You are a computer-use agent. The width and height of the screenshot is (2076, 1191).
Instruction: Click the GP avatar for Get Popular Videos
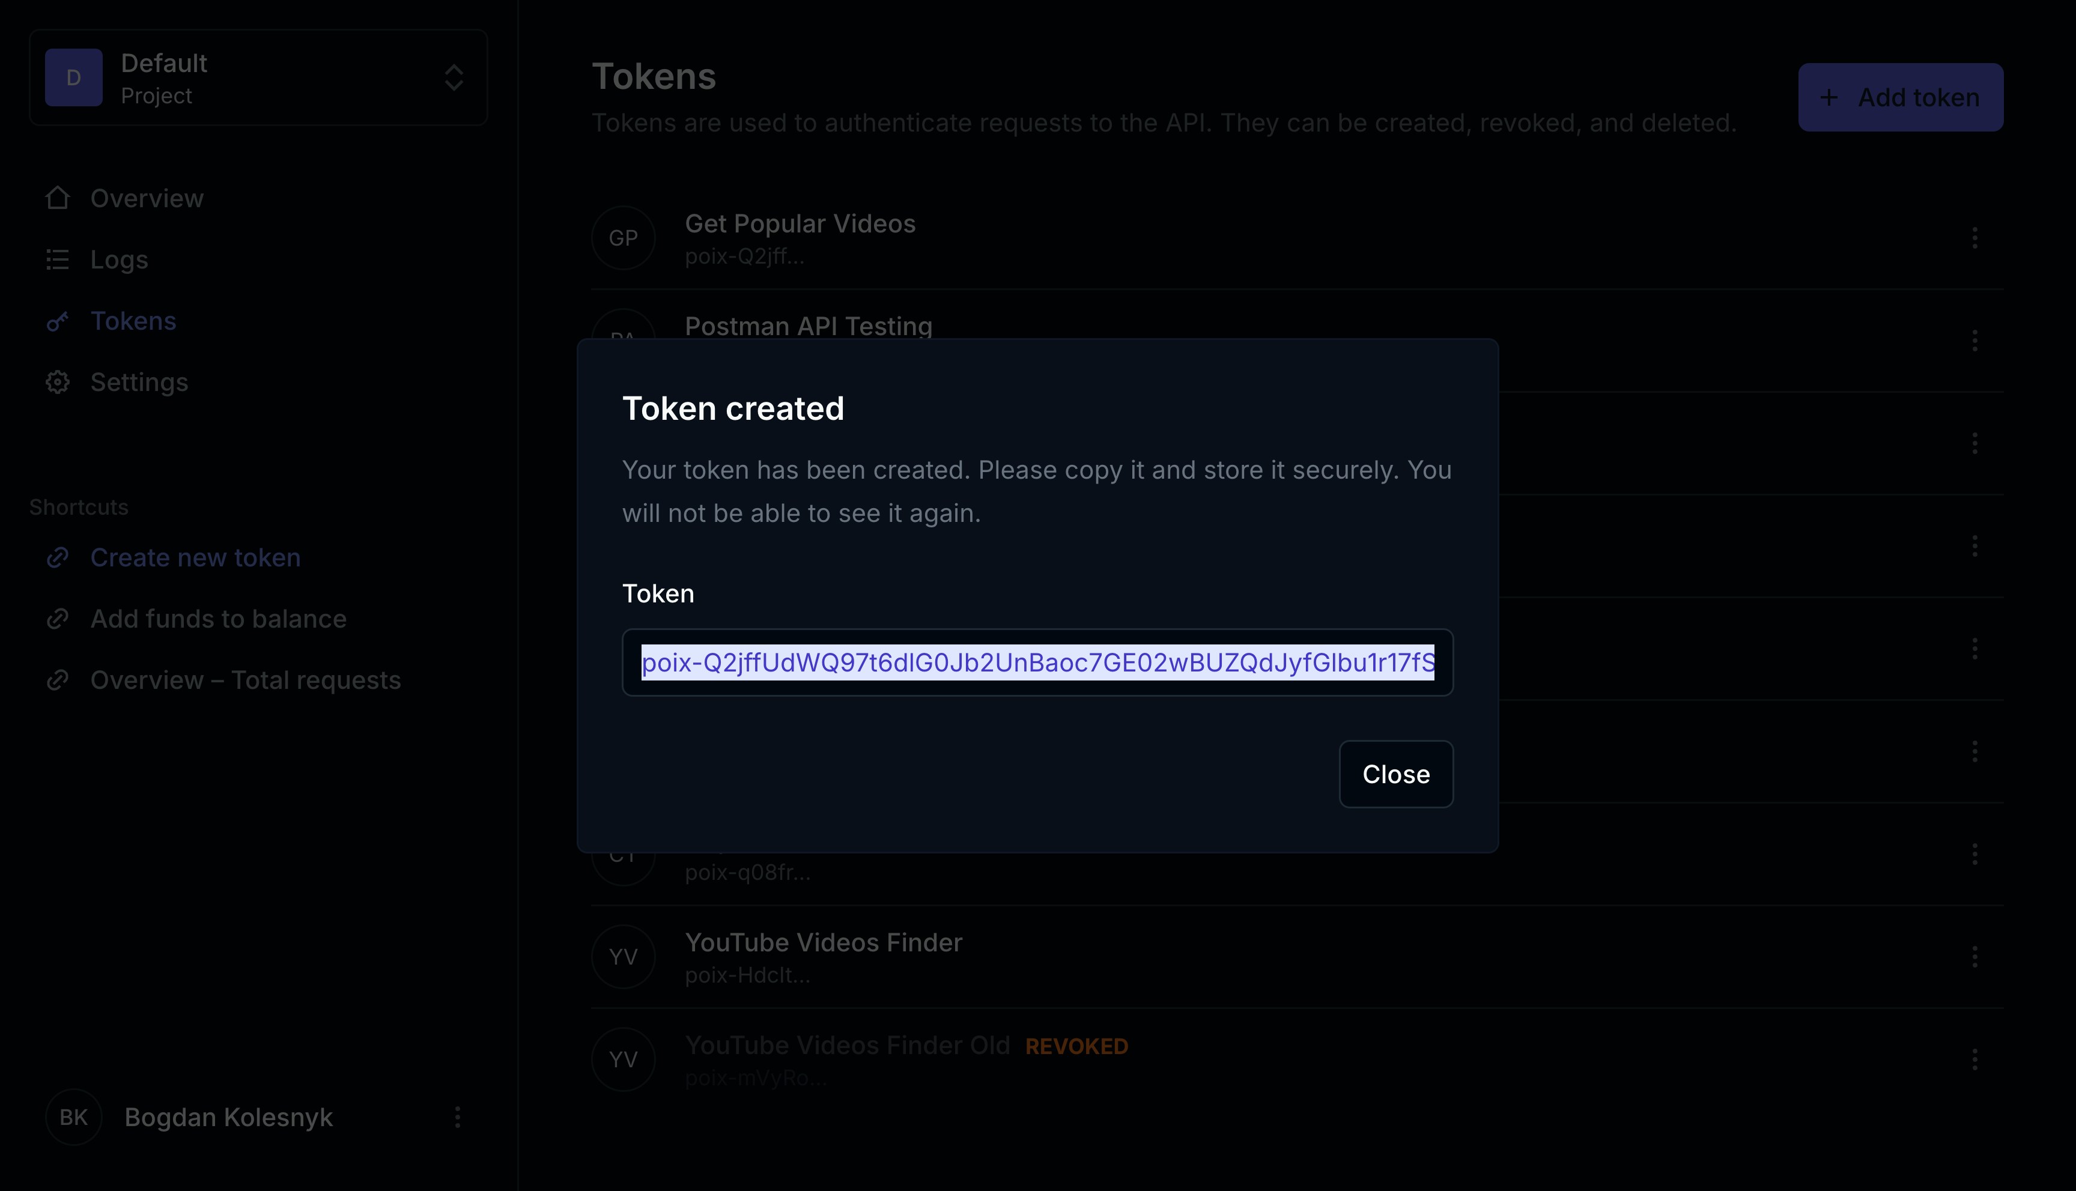[624, 238]
